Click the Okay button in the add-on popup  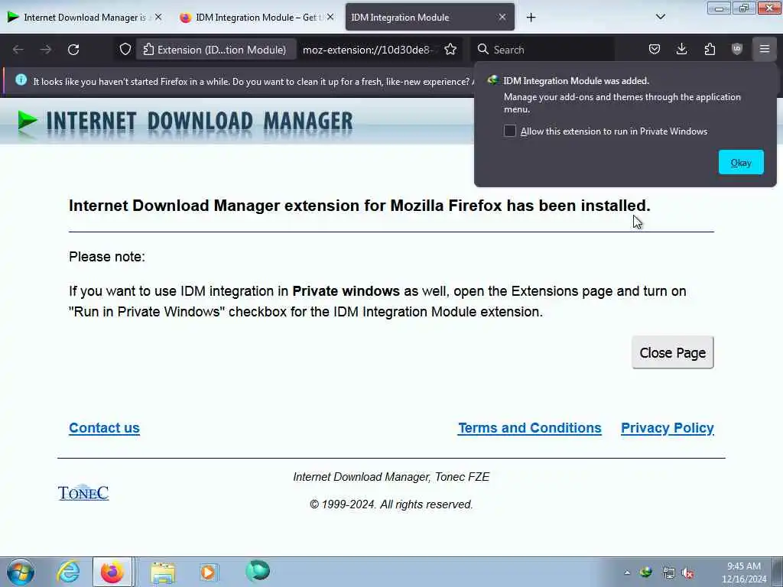pos(740,162)
